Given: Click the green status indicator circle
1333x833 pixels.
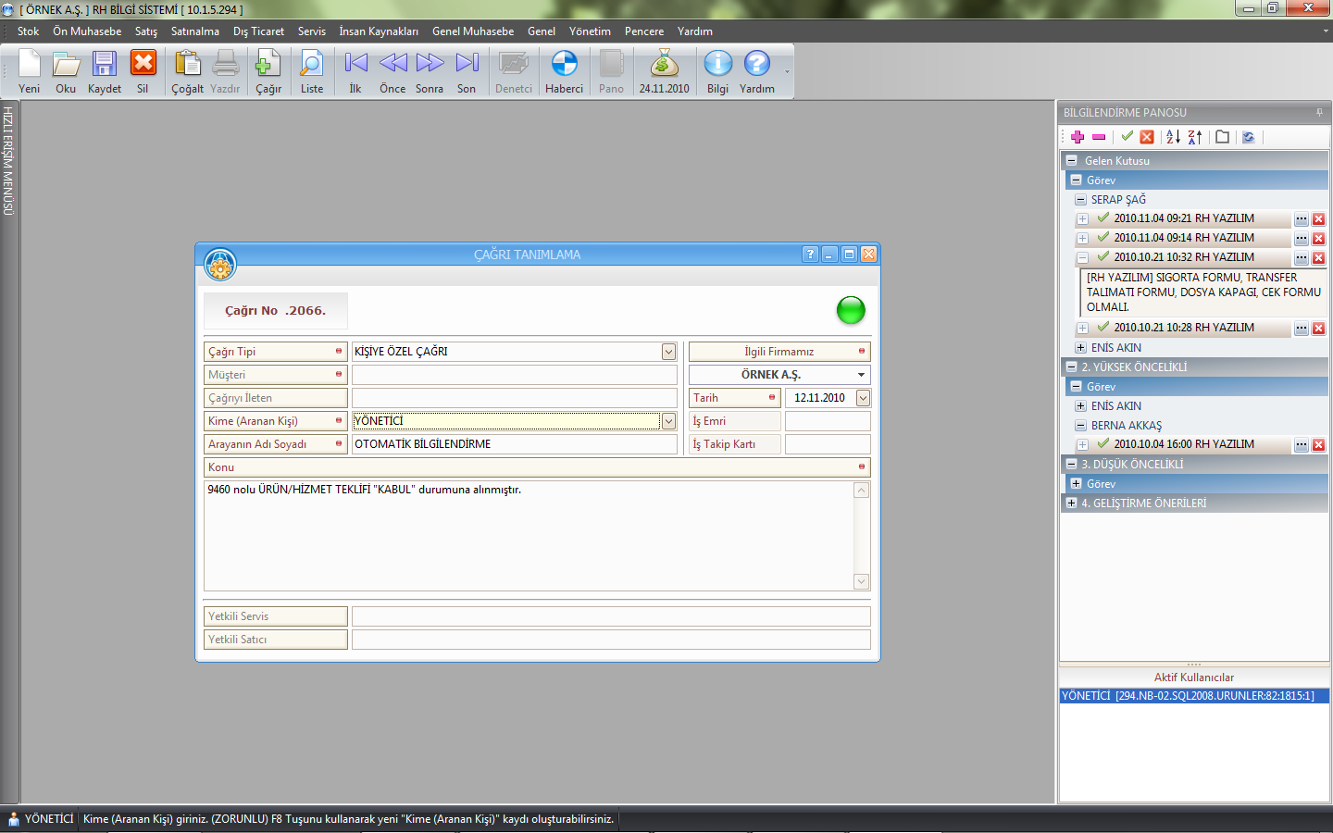Looking at the screenshot, I should [x=850, y=310].
